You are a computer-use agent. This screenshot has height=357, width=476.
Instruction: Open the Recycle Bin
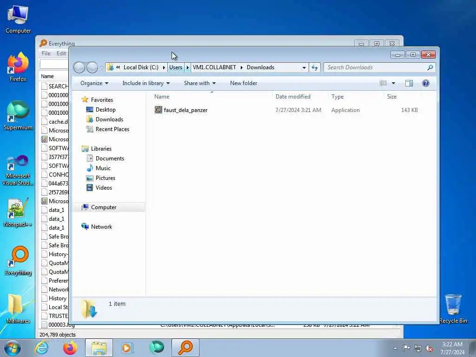(453, 309)
